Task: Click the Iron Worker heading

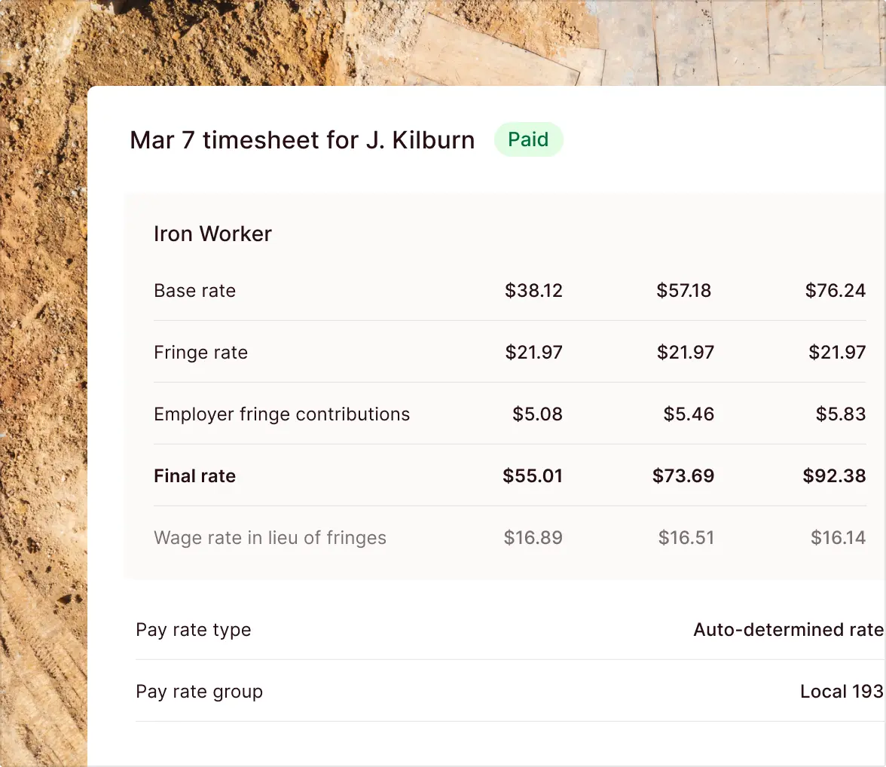Action: click(x=212, y=234)
